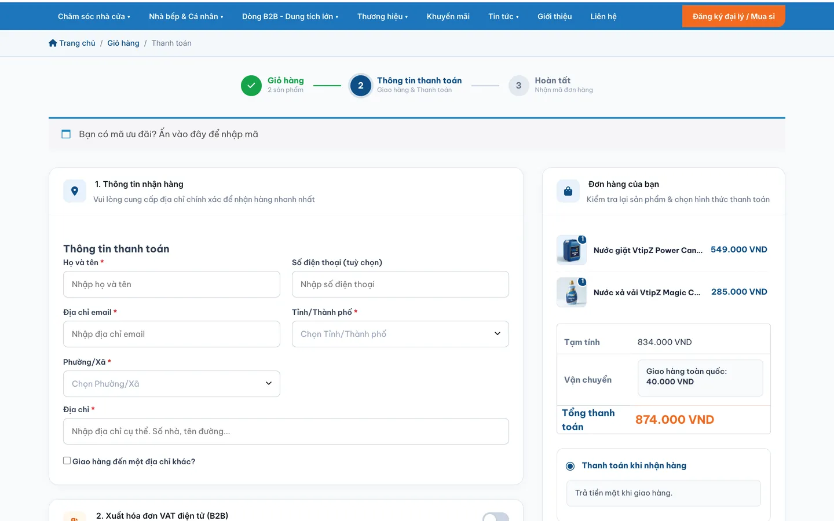Expand 'Nhà bếp & Cá nhân' menu
834x521 pixels.
pyautogui.click(x=186, y=16)
